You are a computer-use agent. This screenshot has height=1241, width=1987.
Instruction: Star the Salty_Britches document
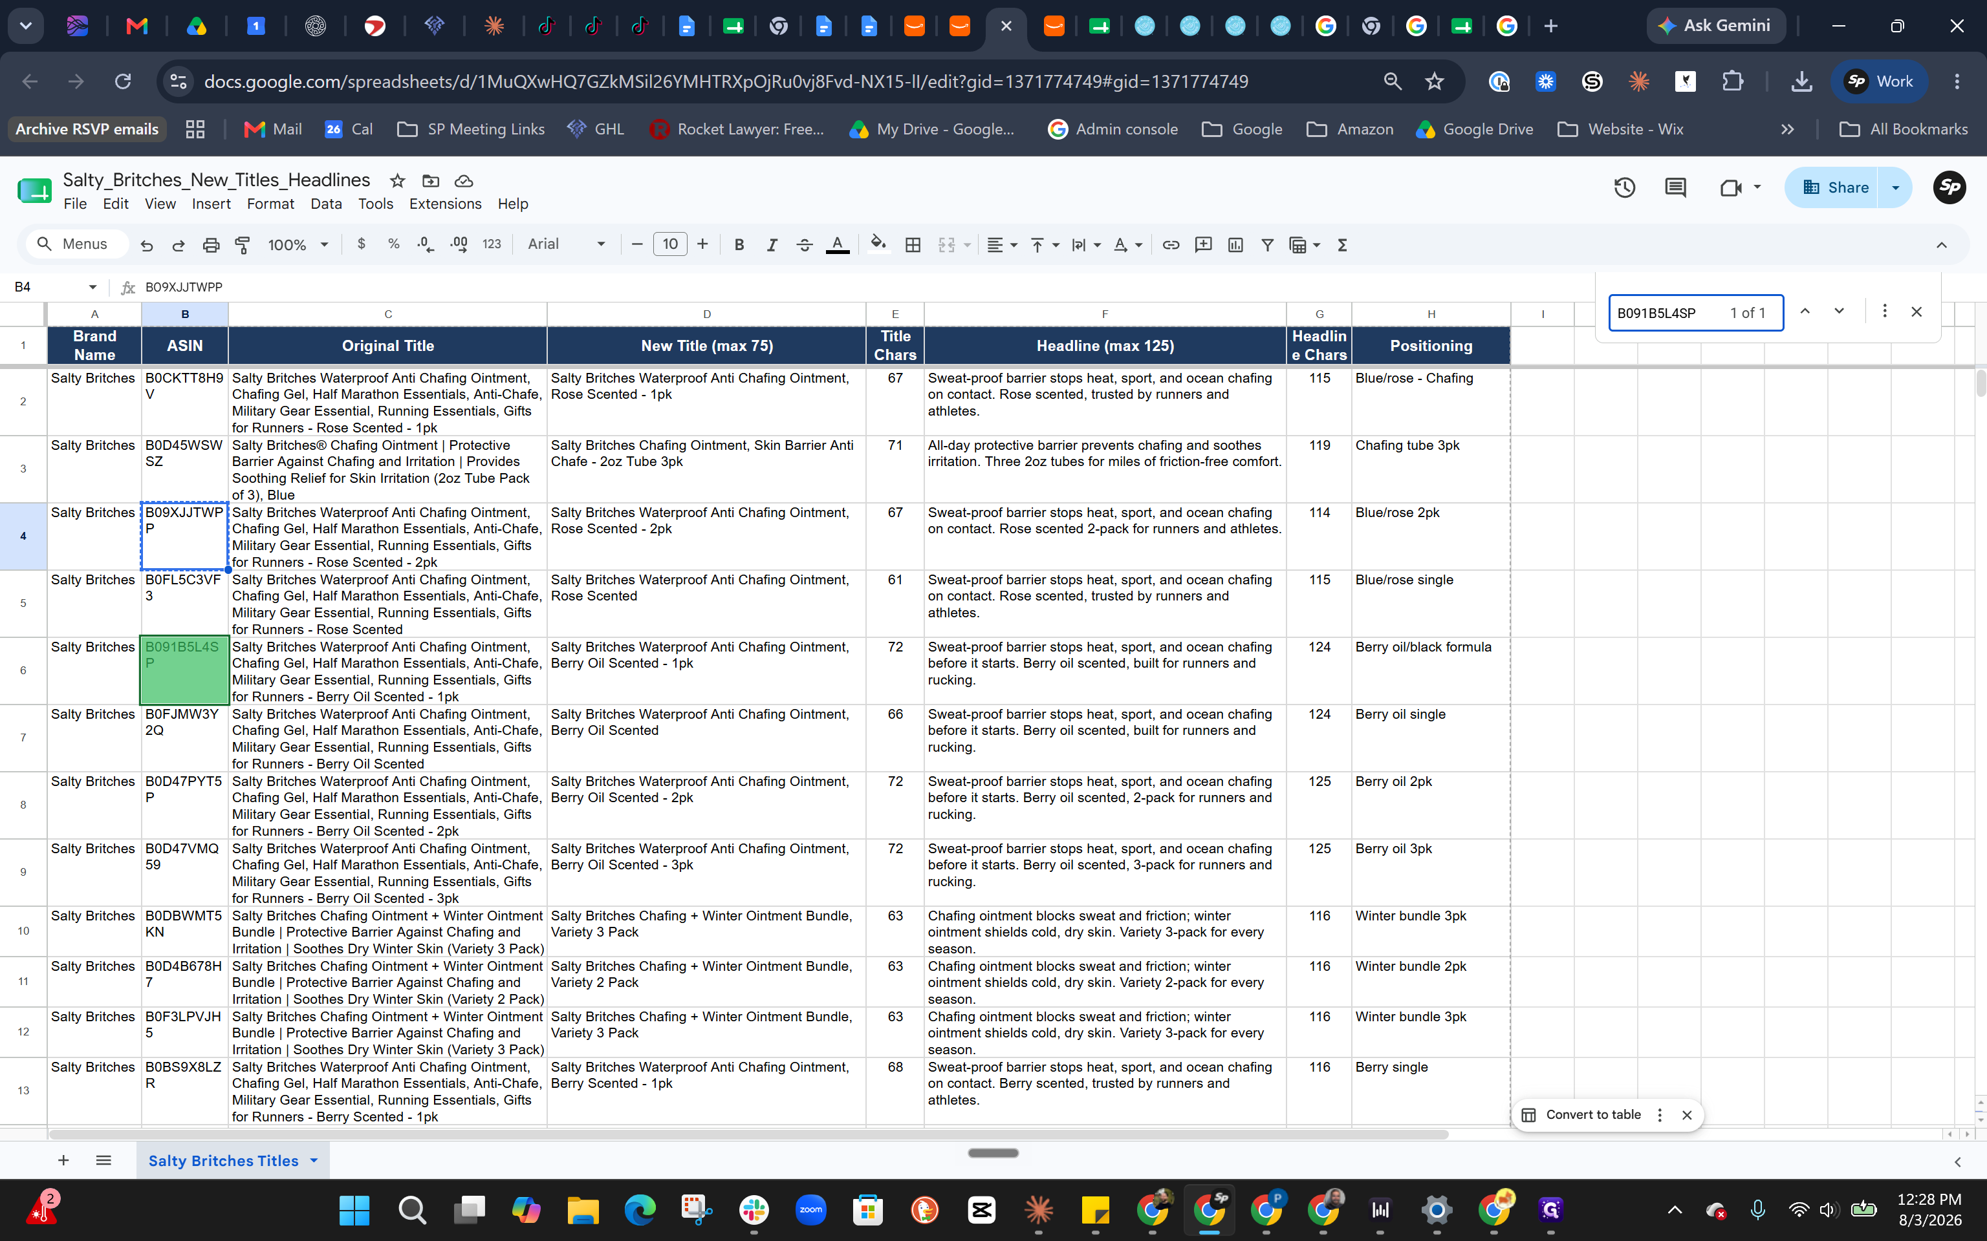(397, 180)
